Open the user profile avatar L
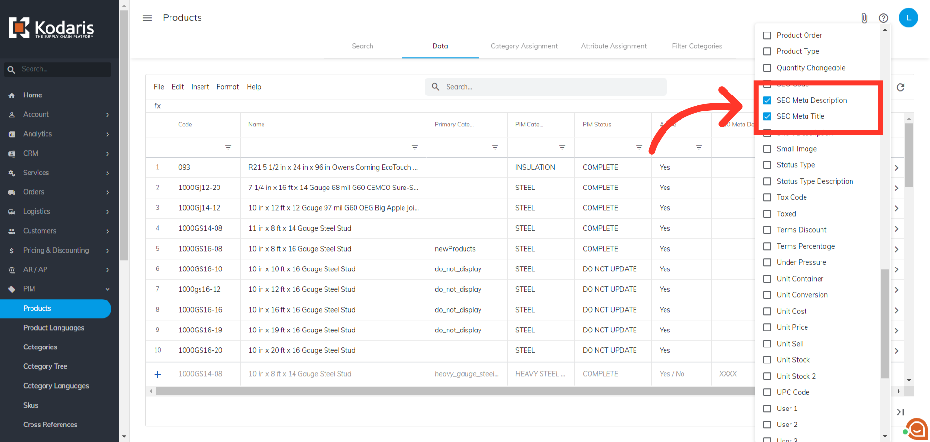Viewport: 930px width, 442px height. click(909, 18)
